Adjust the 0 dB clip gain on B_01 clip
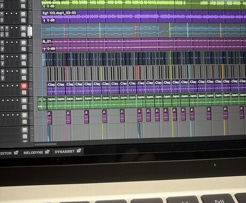Image resolution: width=246 pixels, height=203 pixels. 49,49
